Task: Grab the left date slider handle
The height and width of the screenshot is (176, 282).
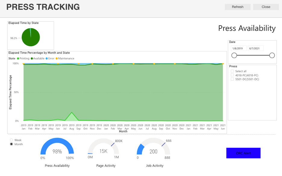Action: (x=234, y=55)
